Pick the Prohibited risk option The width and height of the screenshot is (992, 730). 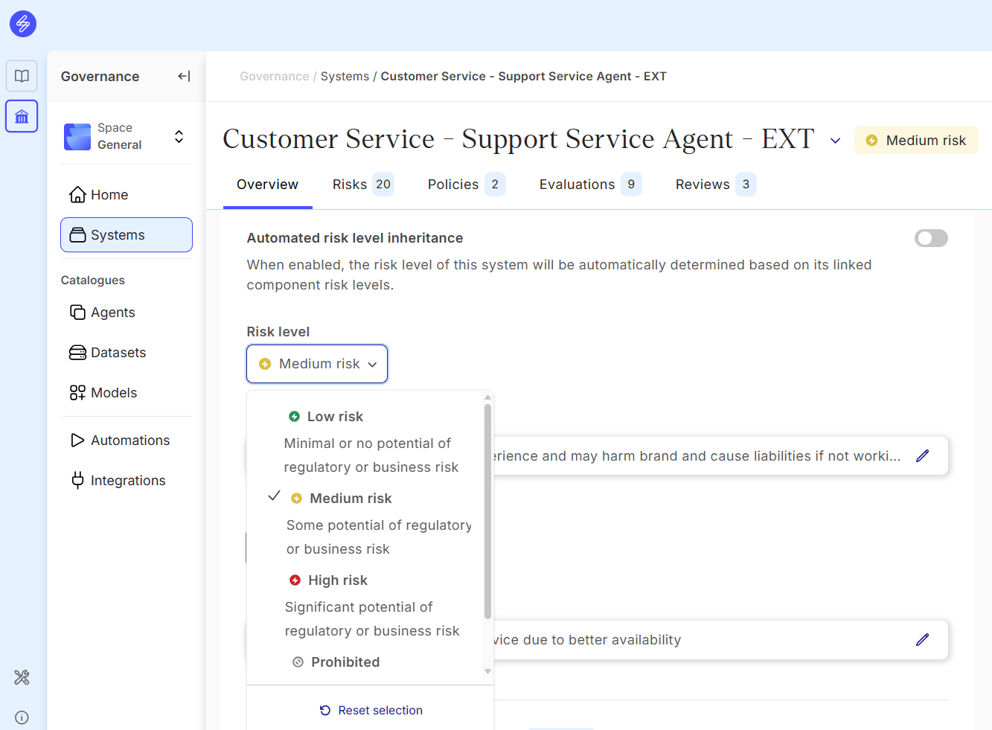pos(345,662)
